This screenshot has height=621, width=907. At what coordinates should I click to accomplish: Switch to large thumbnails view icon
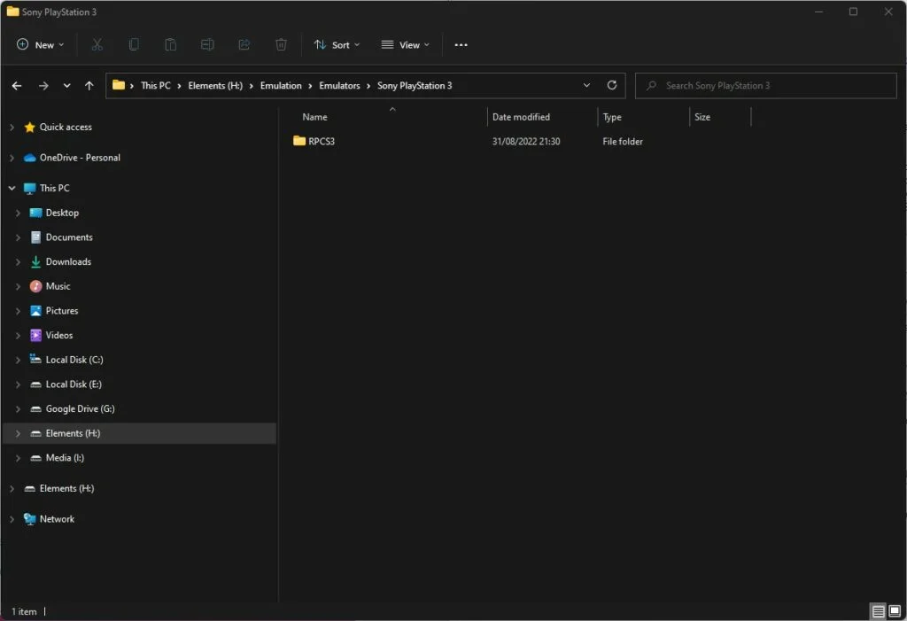[x=895, y=611]
